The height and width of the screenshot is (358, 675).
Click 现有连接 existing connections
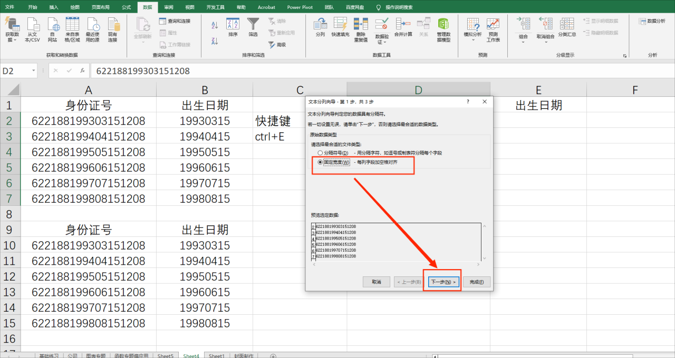[113, 29]
